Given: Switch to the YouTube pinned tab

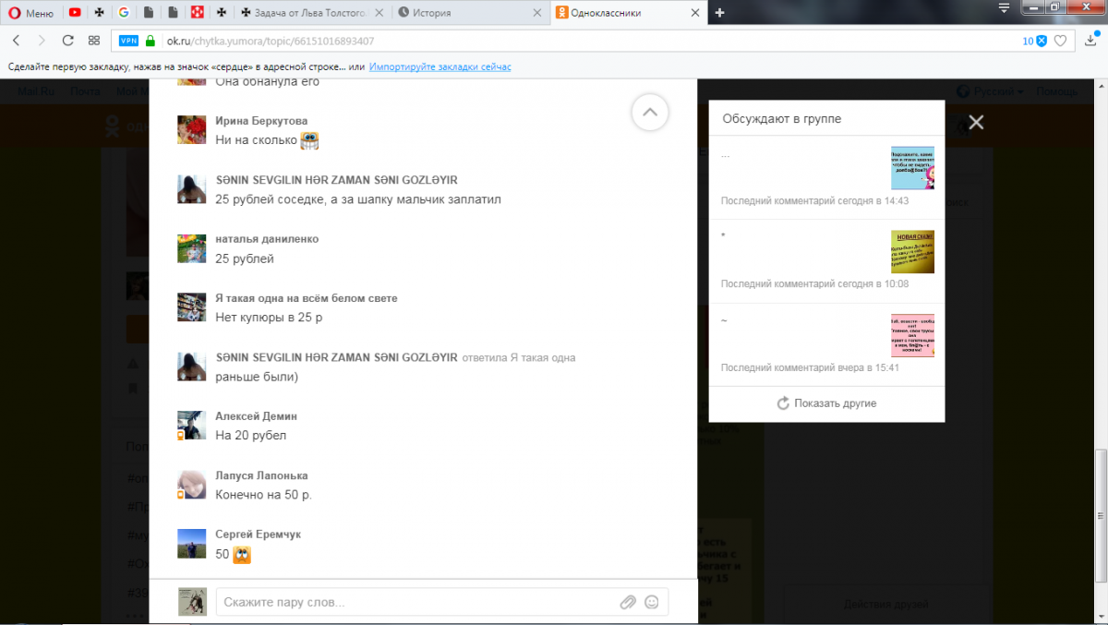Looking at the screenshot, I should pyautogui.click(x=75, y=13).
